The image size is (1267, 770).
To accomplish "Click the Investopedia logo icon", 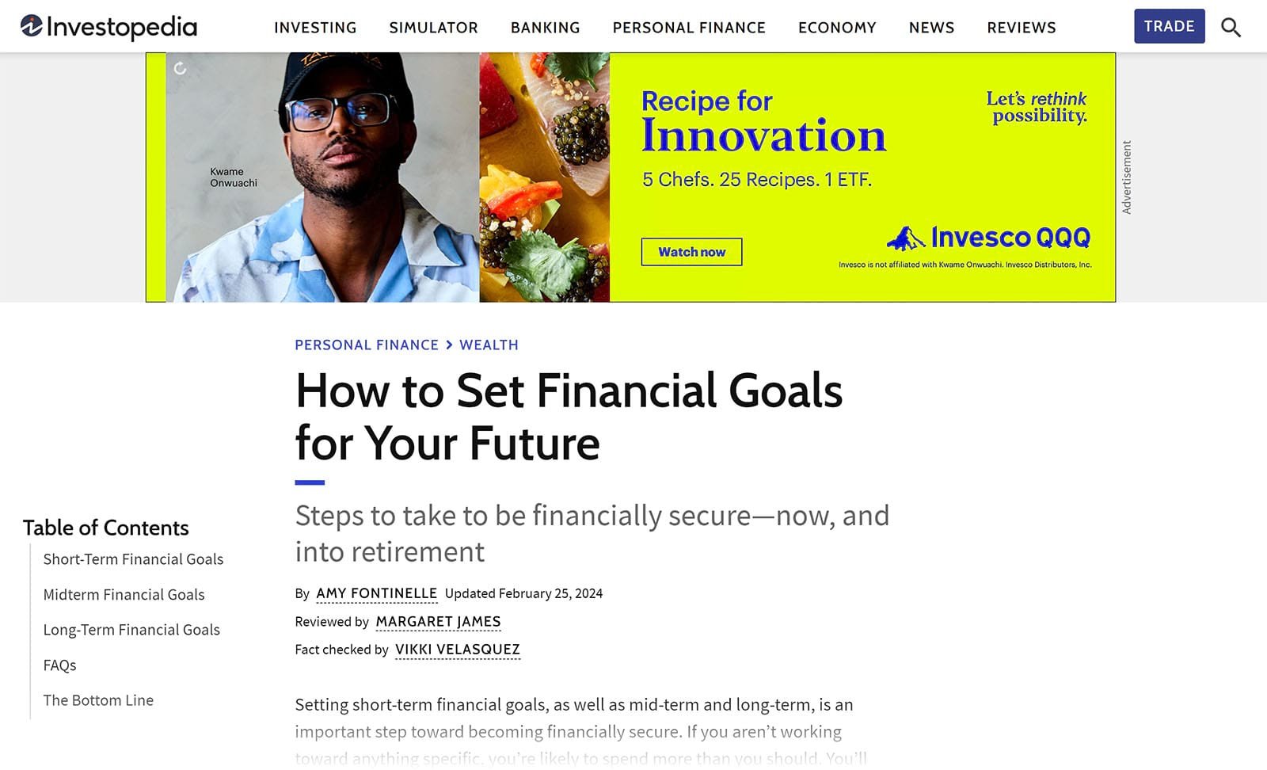I will coord(30,25).
